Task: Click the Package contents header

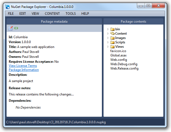Action: (x=133, y=22)
